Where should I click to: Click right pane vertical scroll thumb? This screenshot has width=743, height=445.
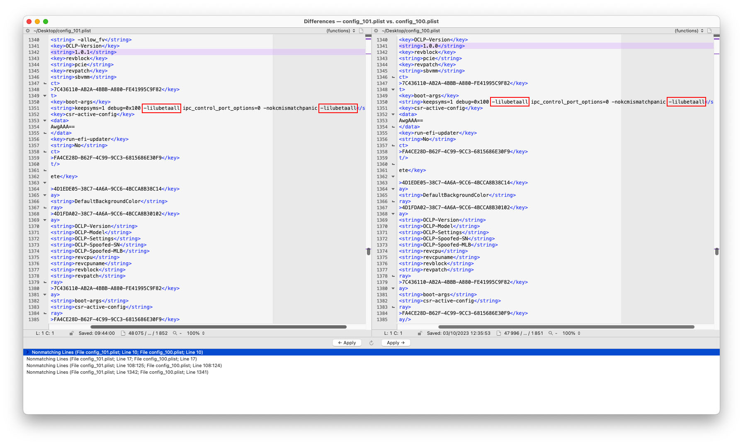[716, 251]
